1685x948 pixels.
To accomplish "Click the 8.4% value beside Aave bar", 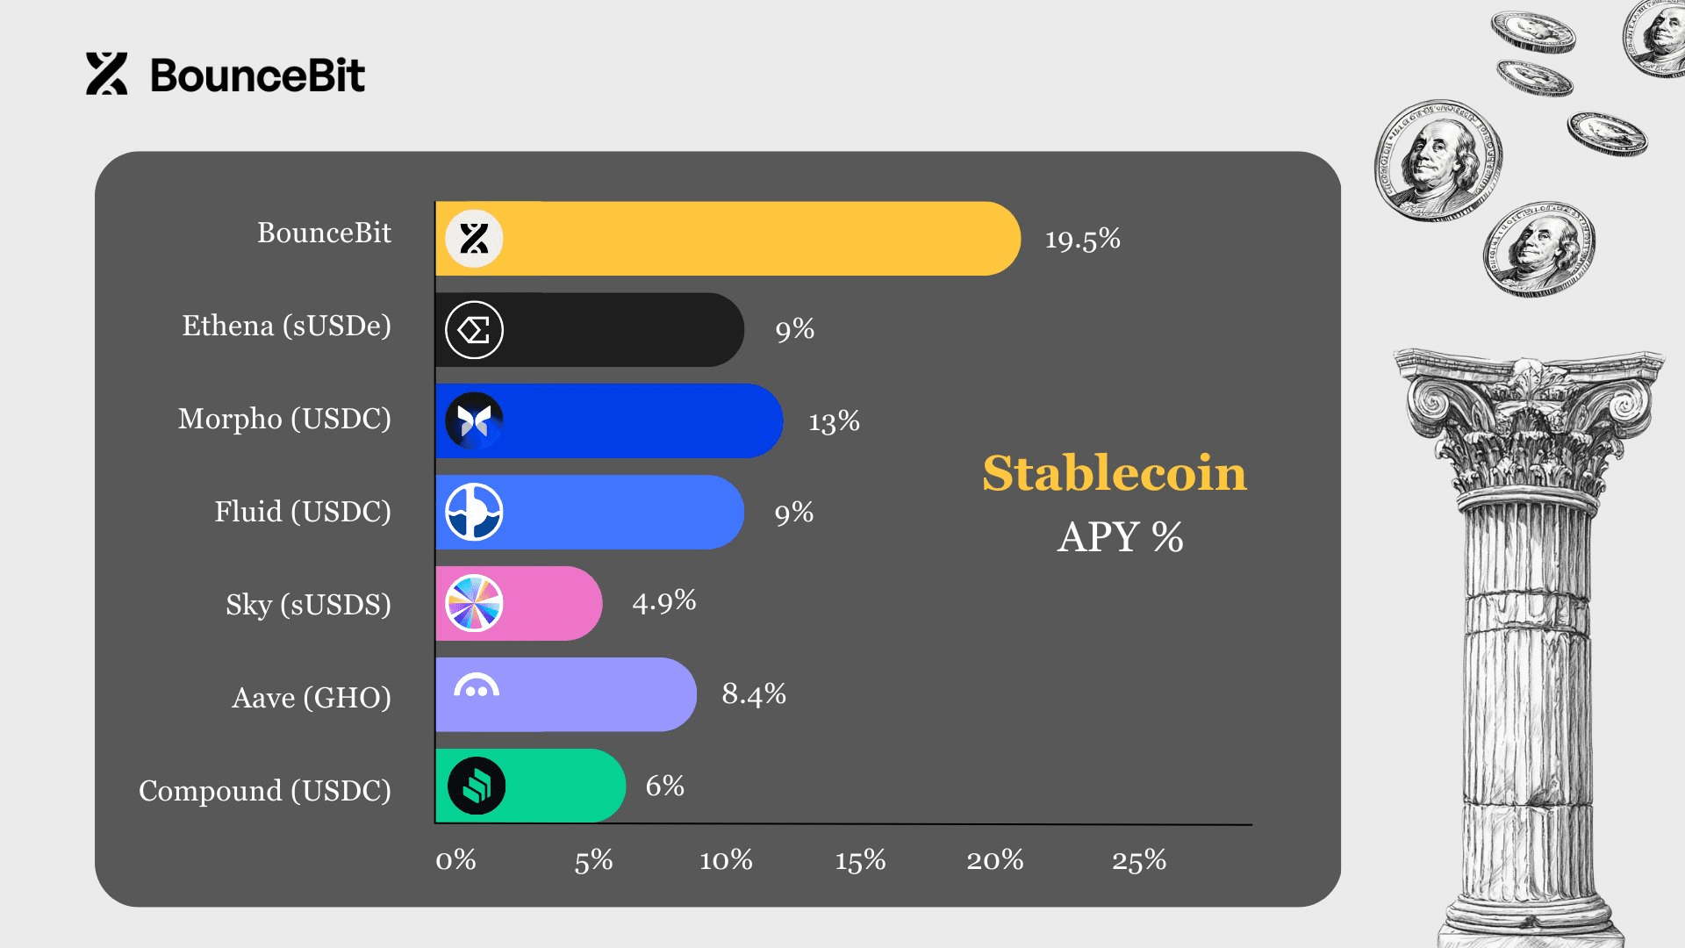I will [x=754, y=694].
